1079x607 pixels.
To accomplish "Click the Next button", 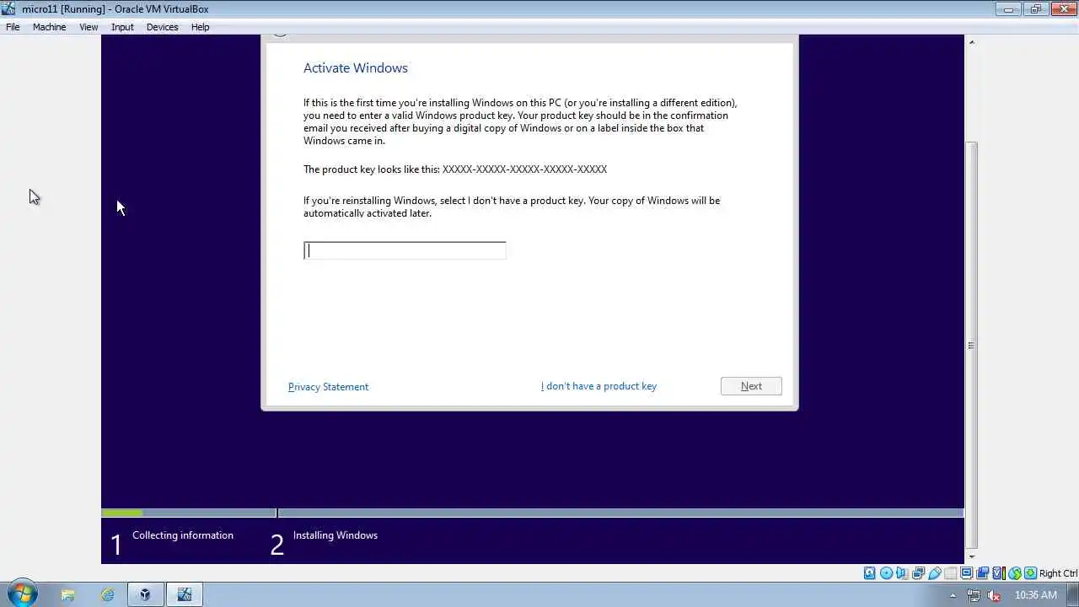I will click(751, 386).
